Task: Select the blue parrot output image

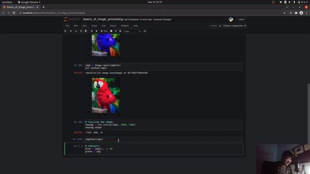Action: (106, 45)
